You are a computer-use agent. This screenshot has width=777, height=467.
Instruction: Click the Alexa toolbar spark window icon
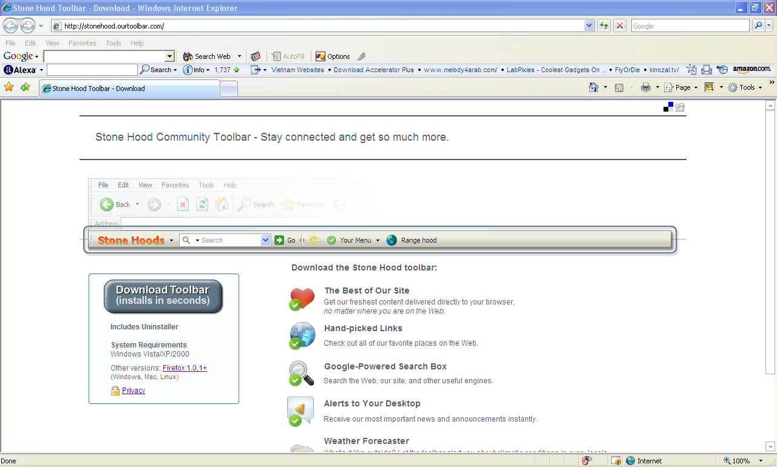(x=691, y=70)
